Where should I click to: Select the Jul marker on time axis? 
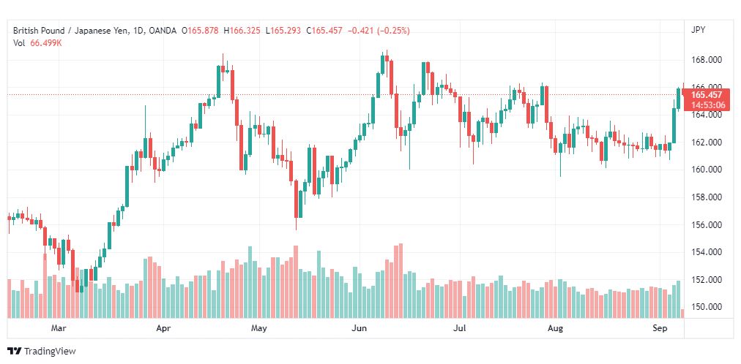458,327
